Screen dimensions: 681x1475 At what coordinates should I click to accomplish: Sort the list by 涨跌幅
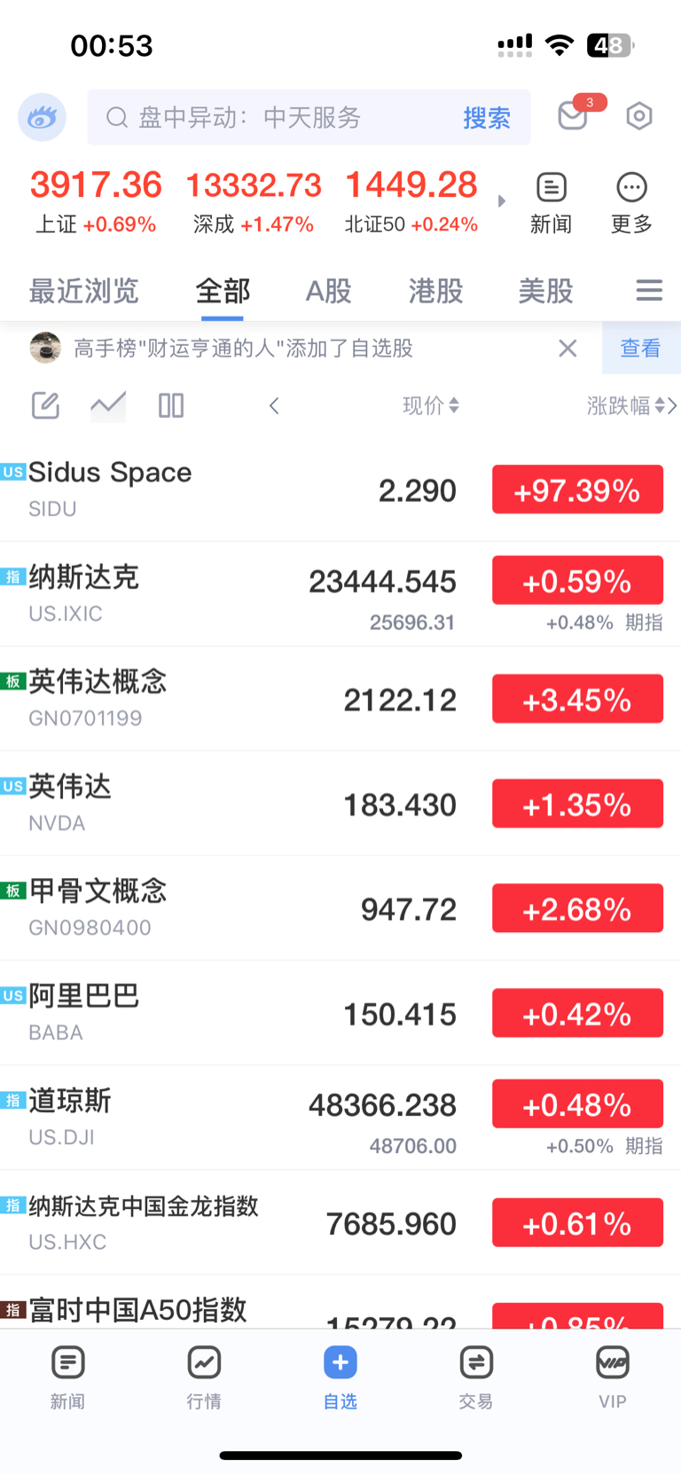pos(625,405)
